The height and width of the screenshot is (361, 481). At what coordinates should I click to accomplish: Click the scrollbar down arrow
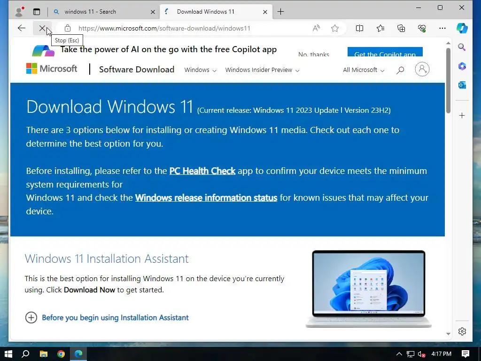tap(448, 334)
